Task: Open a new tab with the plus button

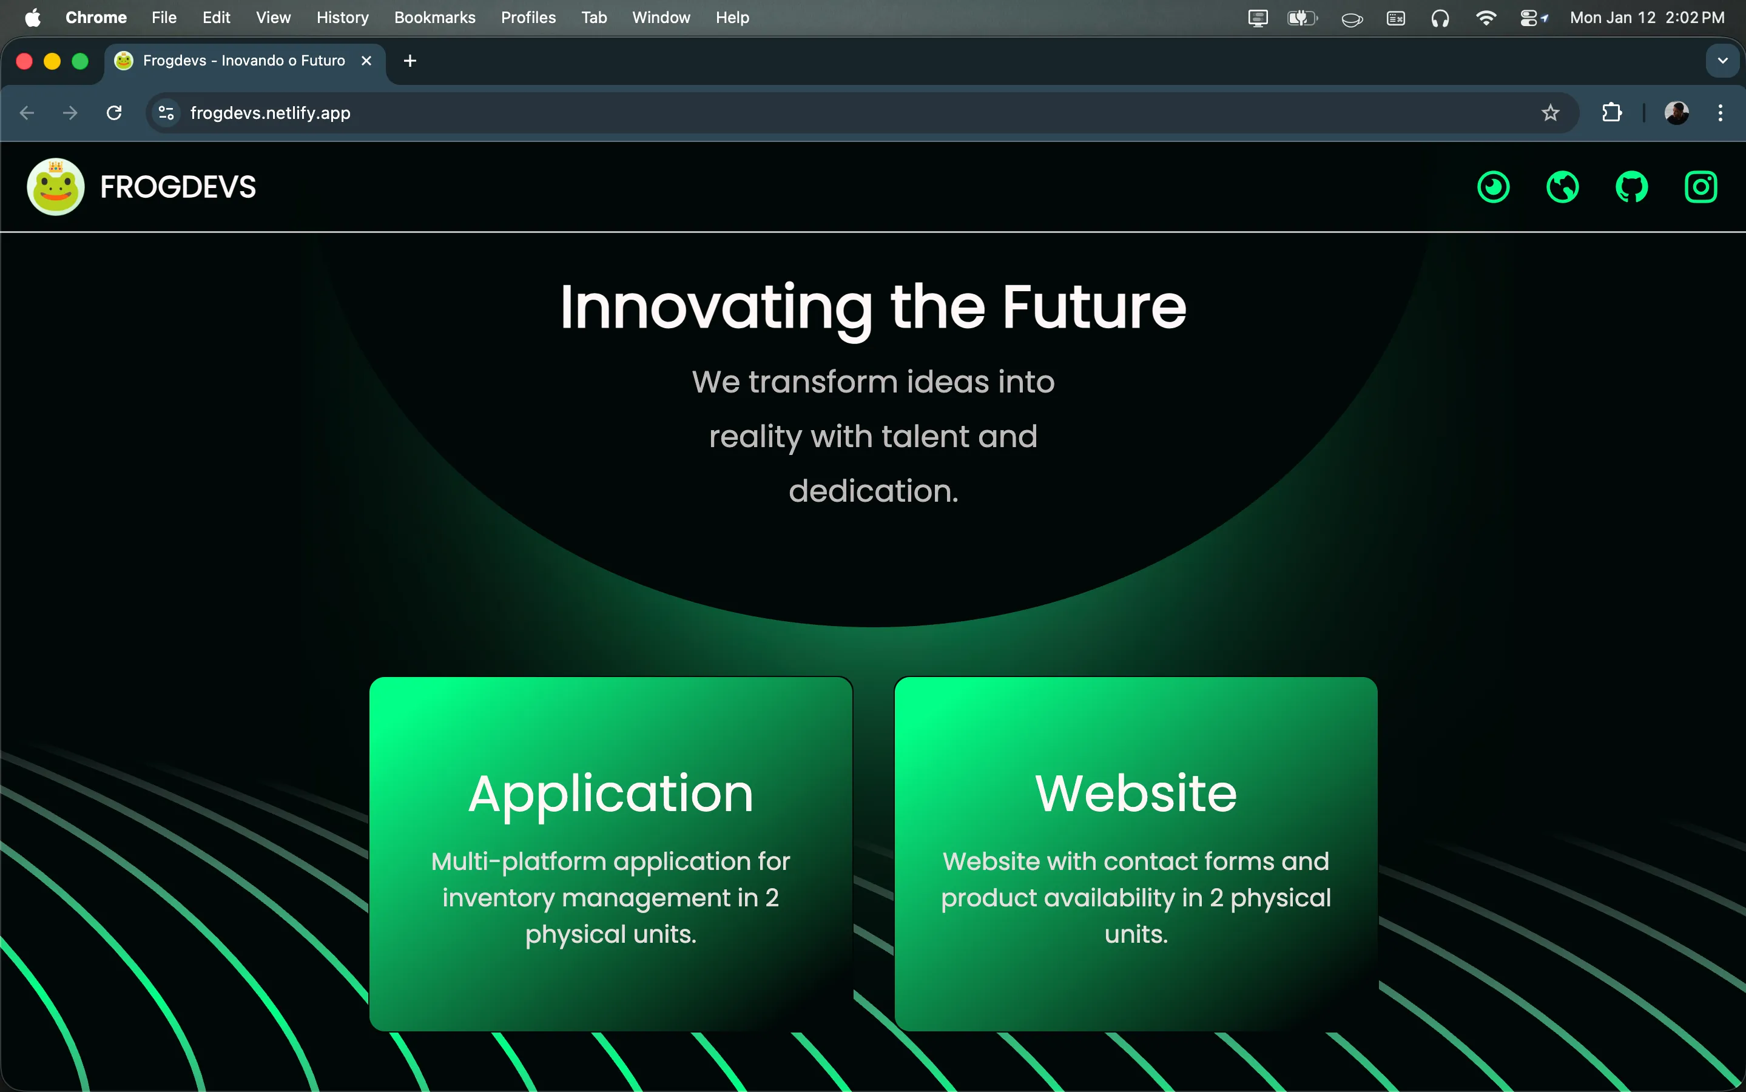Action: click(410, 61)
